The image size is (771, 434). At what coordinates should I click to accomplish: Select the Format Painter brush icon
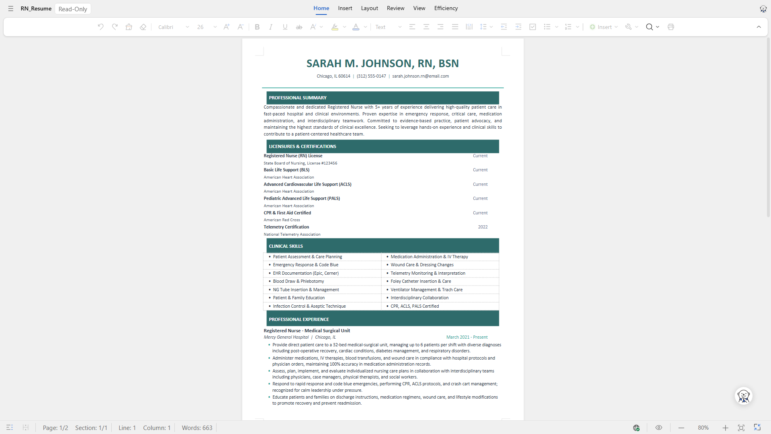(129, 27)
